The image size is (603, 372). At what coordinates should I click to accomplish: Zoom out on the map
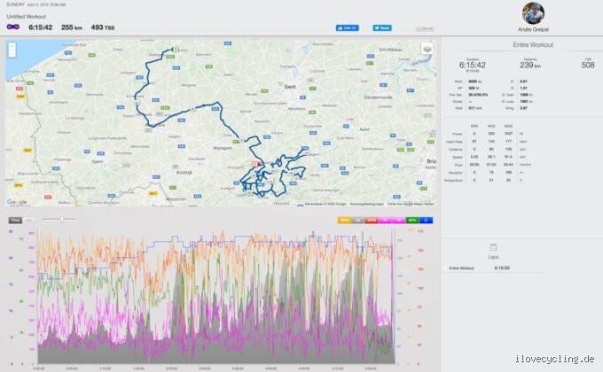pyautogui.click(x=12, y=54)
